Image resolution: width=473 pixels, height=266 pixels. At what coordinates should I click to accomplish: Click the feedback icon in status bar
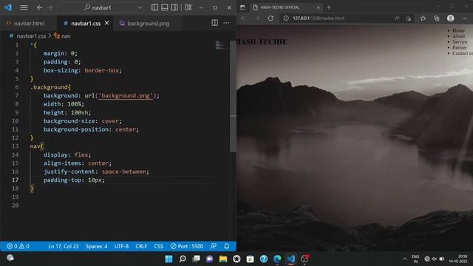click(x=214, y=246)
